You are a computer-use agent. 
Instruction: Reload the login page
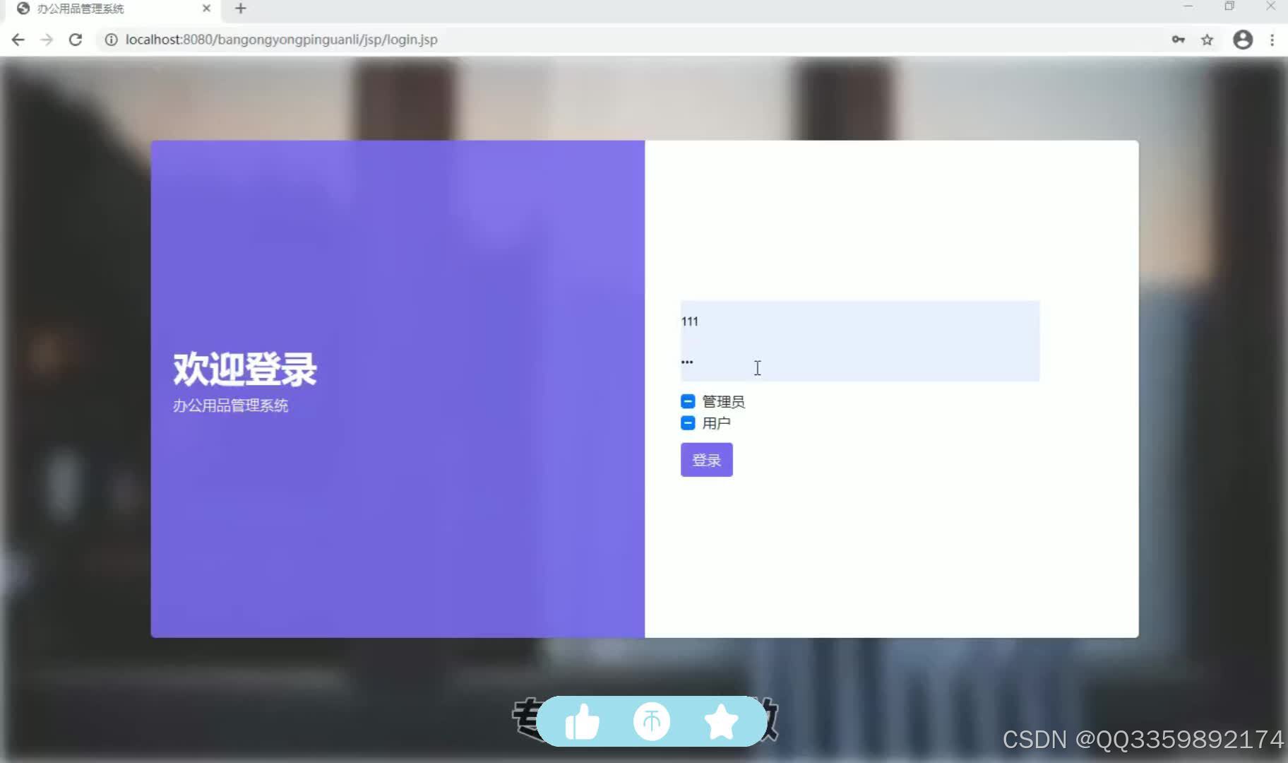click(76, 40)
